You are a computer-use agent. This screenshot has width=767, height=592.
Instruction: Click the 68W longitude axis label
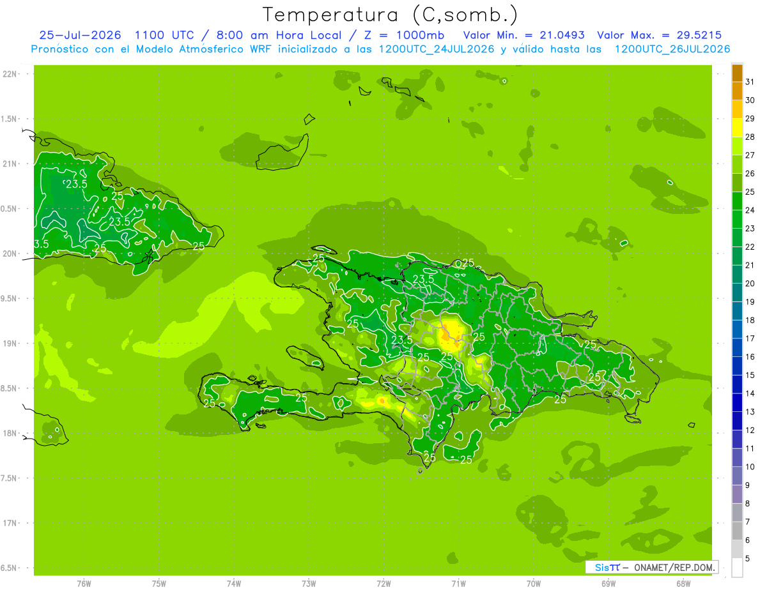(683, 584)
